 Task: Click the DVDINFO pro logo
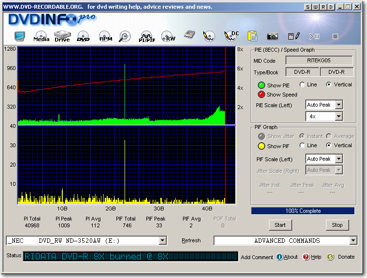52,19
